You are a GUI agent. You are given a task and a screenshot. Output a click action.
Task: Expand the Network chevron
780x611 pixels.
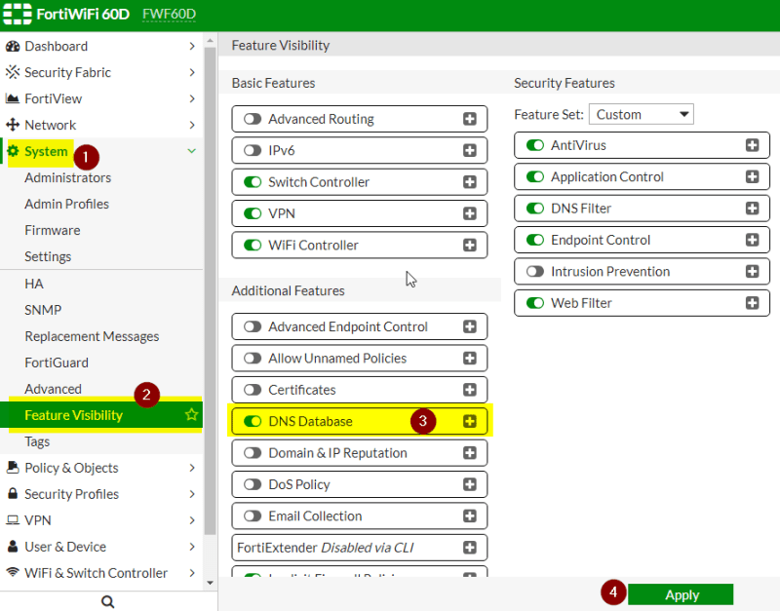(192, 125)
